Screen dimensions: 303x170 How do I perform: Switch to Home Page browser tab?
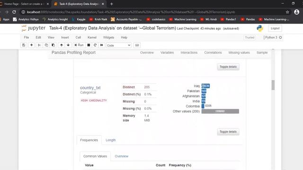24,4
